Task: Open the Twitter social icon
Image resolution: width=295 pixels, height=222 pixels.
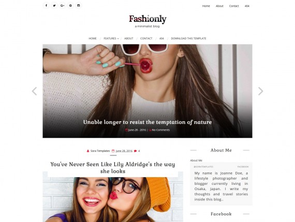Action: coord(54,6)
